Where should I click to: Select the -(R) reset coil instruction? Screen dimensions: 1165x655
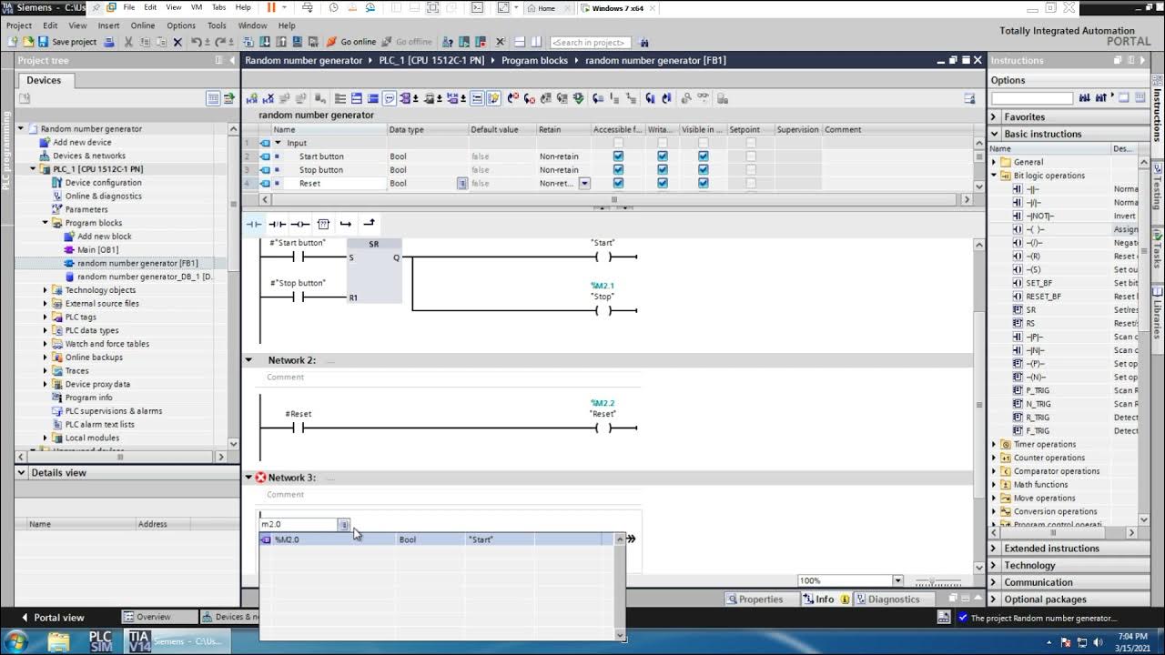pos(1033,257)
